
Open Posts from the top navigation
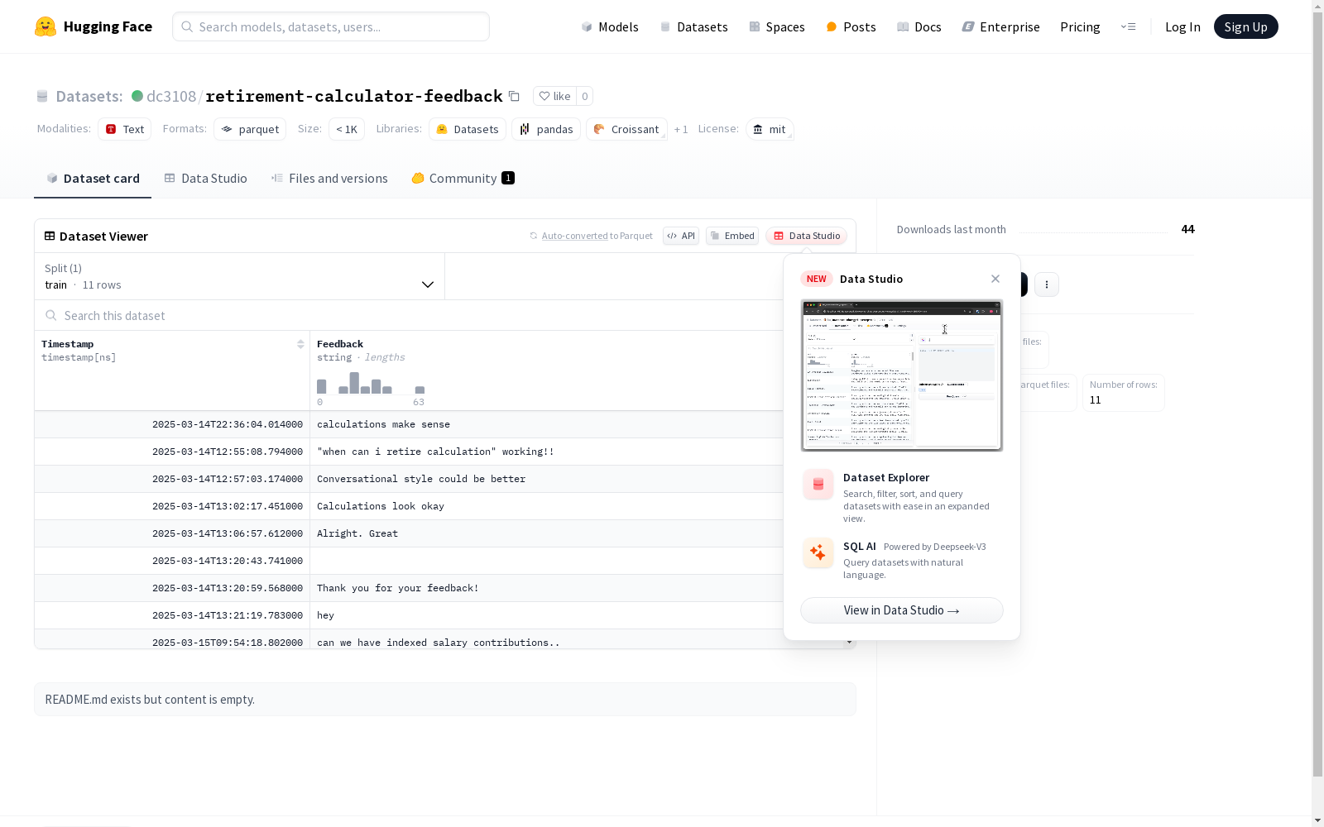point(851,26)
